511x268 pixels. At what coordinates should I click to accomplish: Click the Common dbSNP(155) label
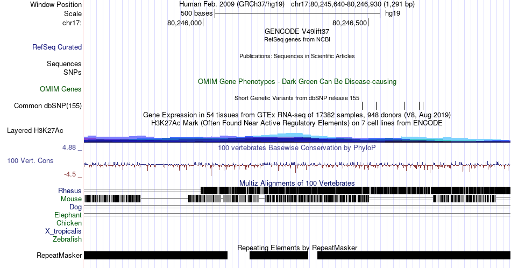(x=48, y=105)
